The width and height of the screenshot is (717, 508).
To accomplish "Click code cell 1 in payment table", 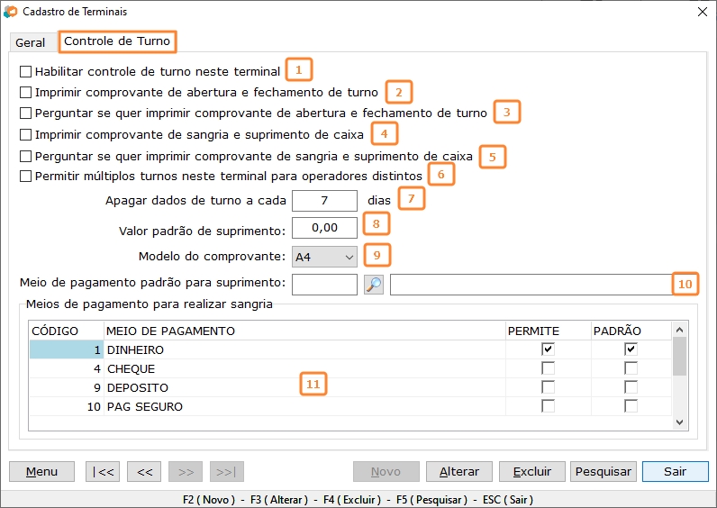I will (67, 349).
